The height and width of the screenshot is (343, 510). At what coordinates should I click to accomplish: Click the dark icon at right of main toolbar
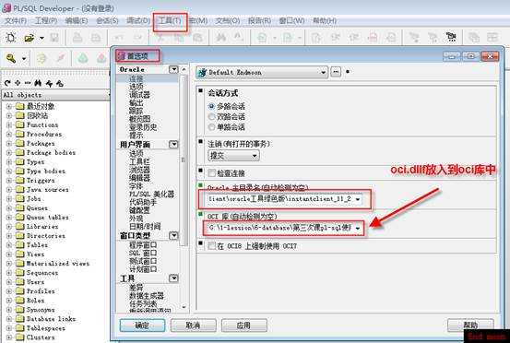pyautogui.click(x=451, y=38)
